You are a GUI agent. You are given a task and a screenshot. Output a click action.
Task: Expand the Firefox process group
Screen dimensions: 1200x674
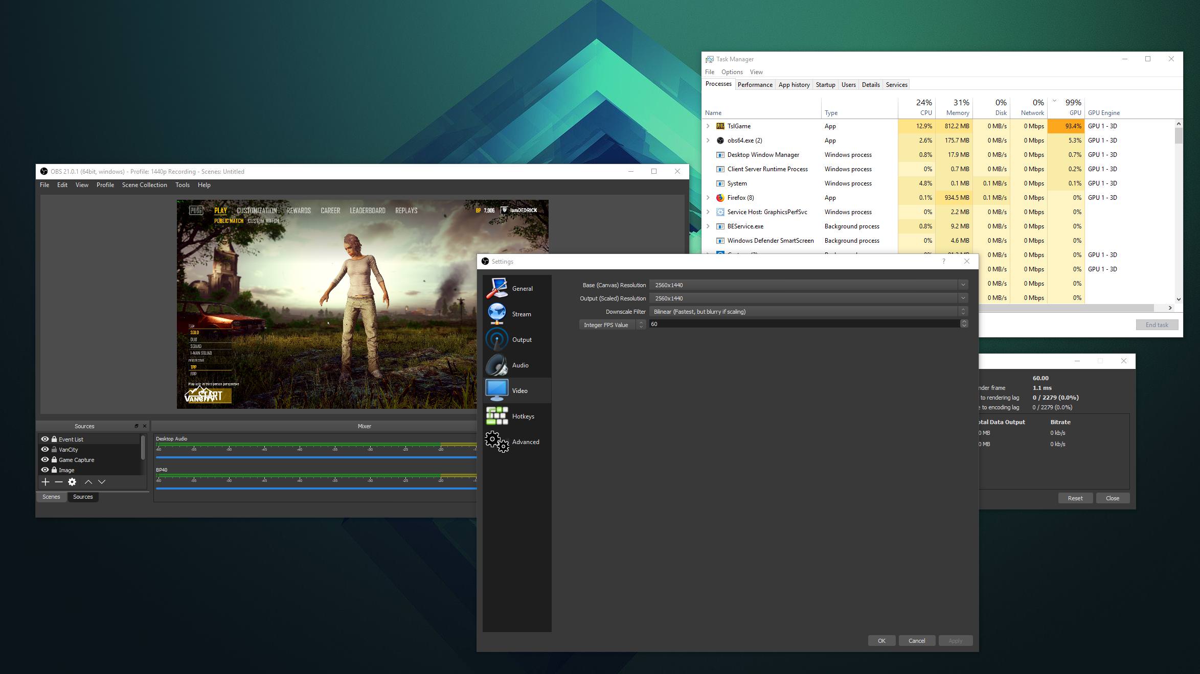pyautogui.click(x=708, y=197)
